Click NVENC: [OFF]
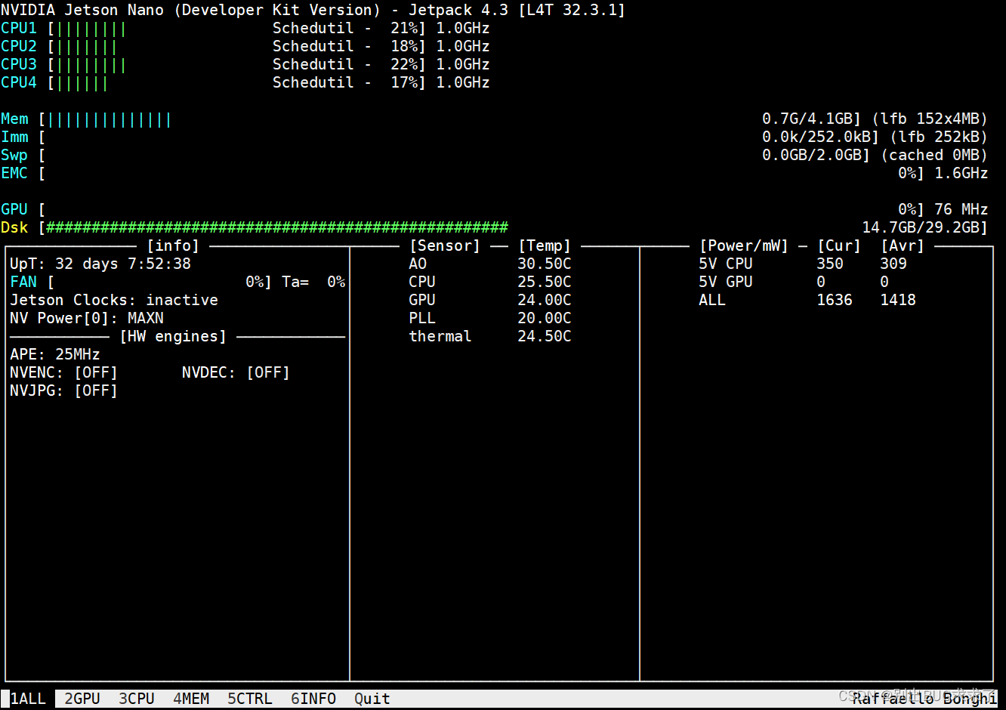The height and width of the screenshot is (710, 1006). [x=64, y=372]
